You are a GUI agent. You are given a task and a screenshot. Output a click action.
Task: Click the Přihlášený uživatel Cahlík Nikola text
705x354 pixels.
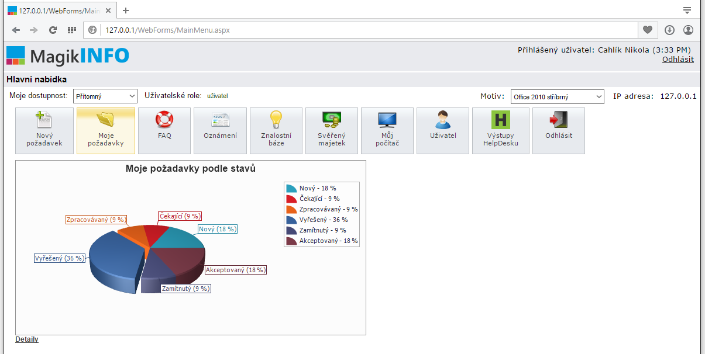[606, 50]
